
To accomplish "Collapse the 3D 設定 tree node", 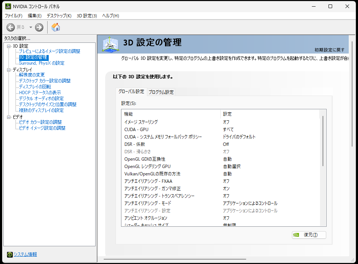I will tap(9, 46).
